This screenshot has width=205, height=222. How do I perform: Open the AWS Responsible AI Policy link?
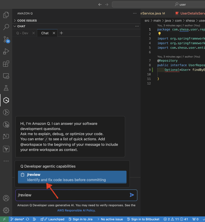[x=76, y=211]
